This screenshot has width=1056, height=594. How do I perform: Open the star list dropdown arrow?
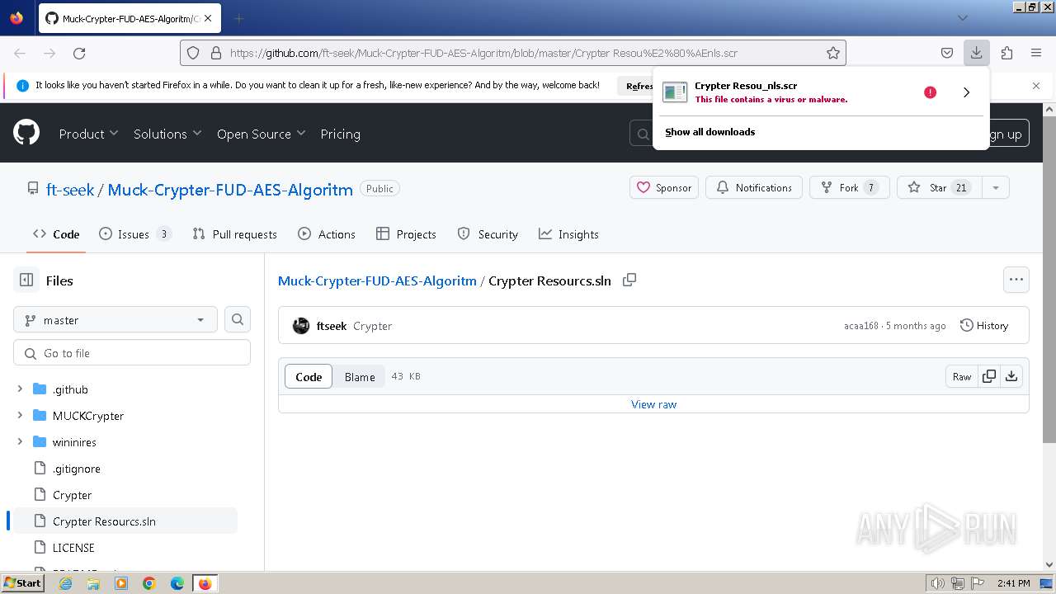[x=996, y=187]
